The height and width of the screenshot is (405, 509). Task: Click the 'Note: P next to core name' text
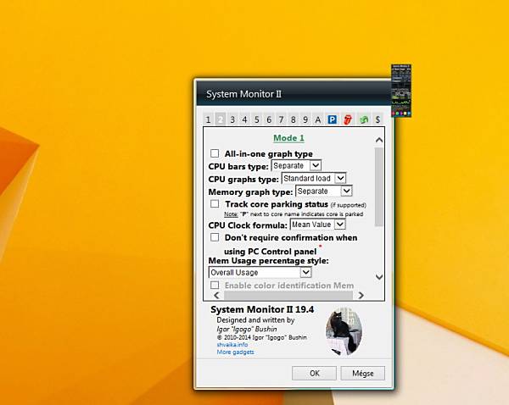pyautogui.click(x=294, y=214)
